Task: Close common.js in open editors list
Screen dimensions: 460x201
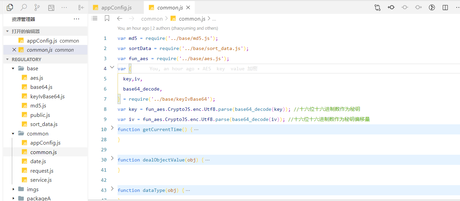Action: [14, 50]
